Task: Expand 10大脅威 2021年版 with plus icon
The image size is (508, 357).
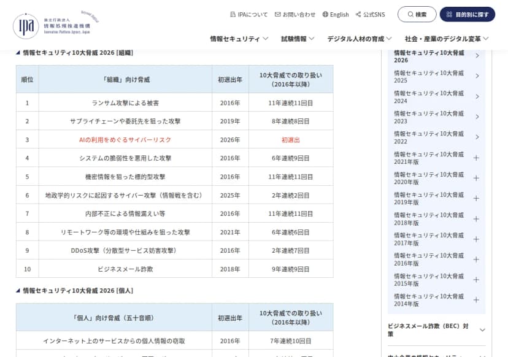Action: click(x=476, y=158)
